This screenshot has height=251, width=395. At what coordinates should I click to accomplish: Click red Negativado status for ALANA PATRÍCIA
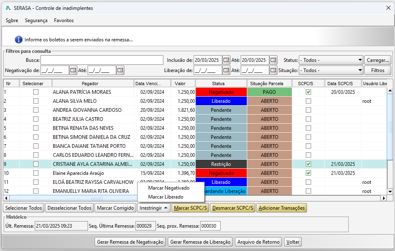pos(221,92)
